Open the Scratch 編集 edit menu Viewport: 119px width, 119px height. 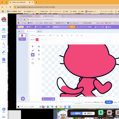[x=48, y=27]
